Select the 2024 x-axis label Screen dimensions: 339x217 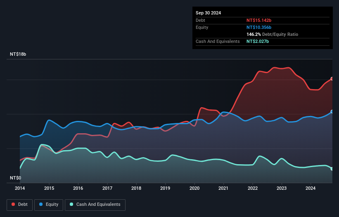tap(311, 189)
